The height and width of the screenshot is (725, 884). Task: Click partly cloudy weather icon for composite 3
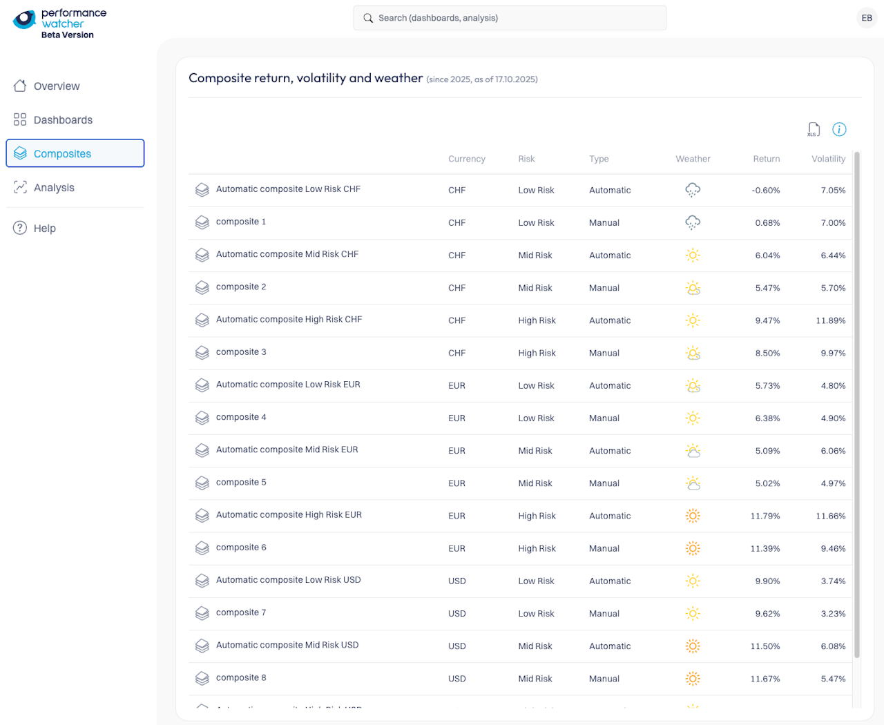click(x=693, y=353)
